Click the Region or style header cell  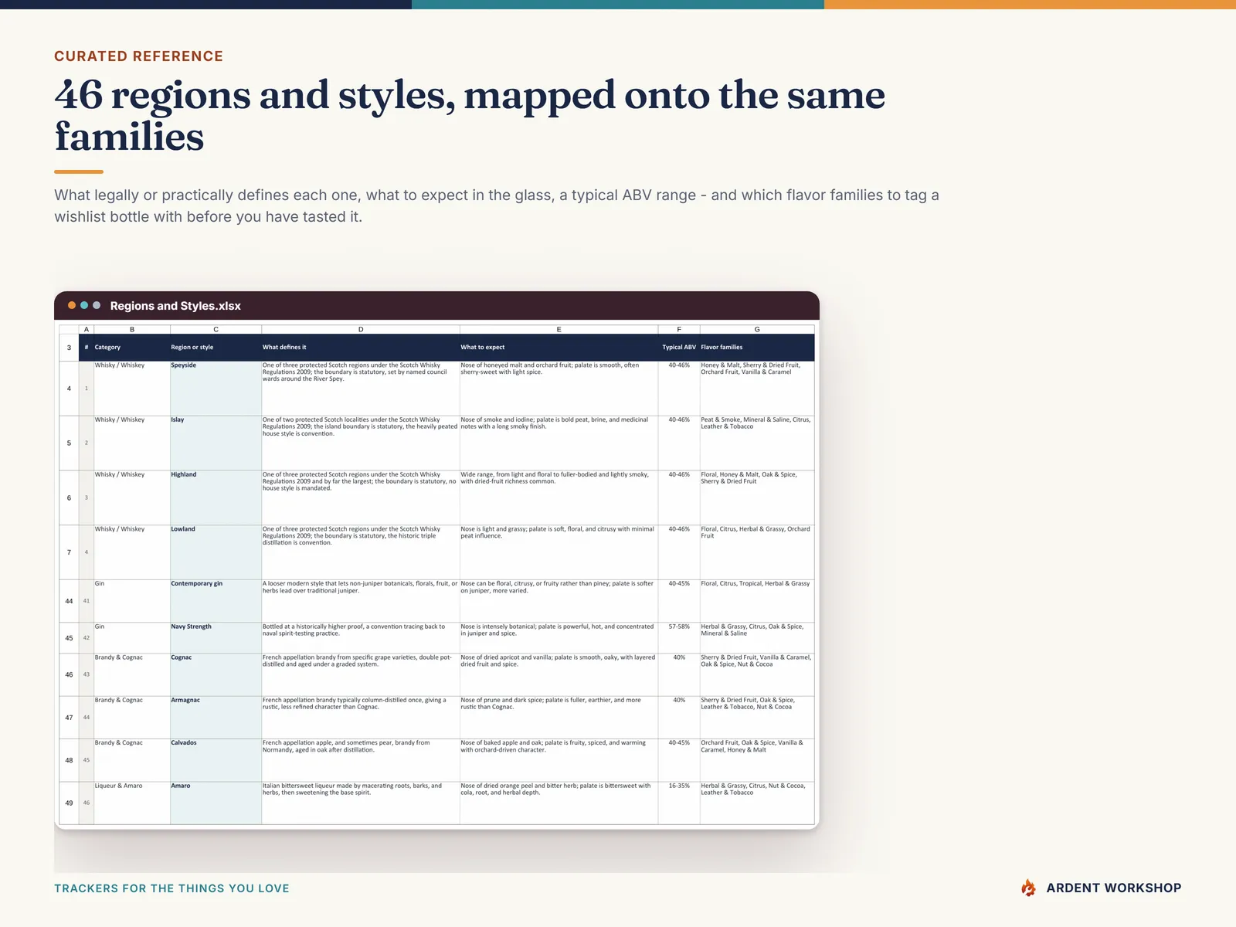[x=216, y=348]
